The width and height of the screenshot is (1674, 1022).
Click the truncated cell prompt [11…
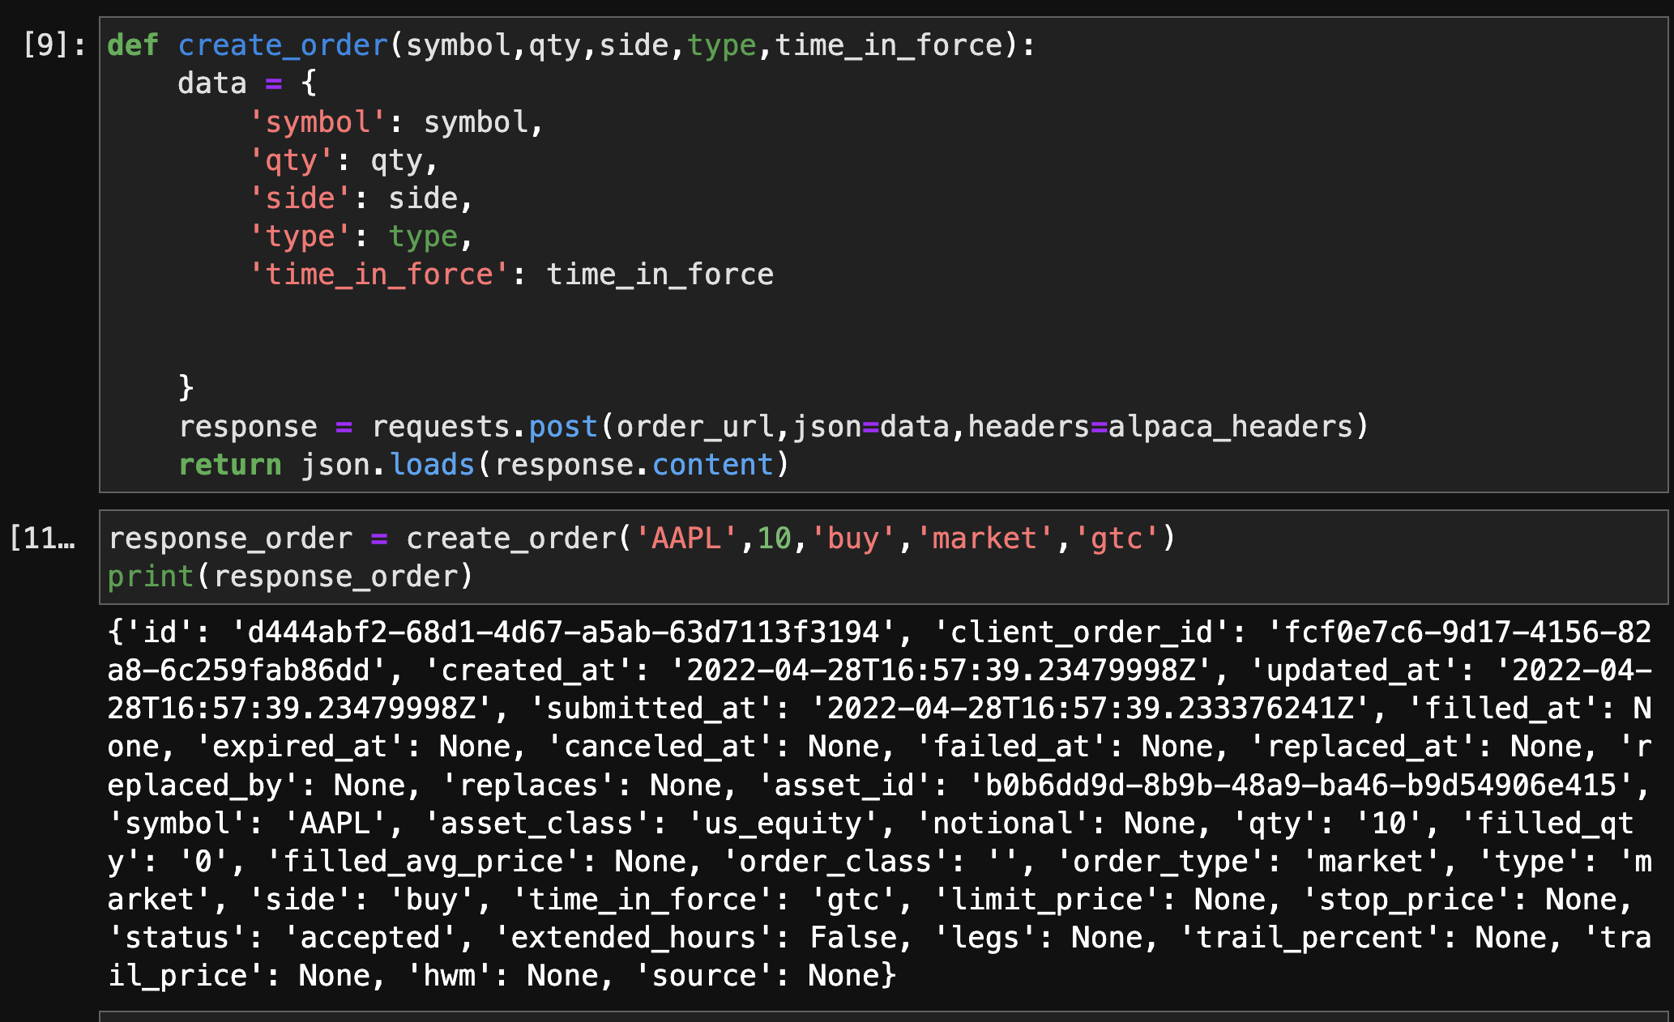coord(42,538)
